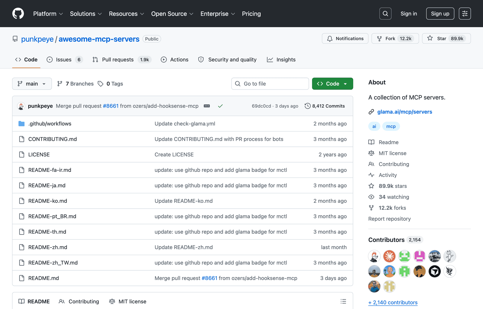Open + 2,140 contributors link
The image size is (483, 309).
(x=393, y=302)
